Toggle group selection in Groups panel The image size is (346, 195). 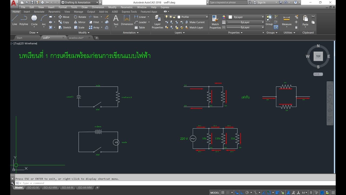[276, 27]
